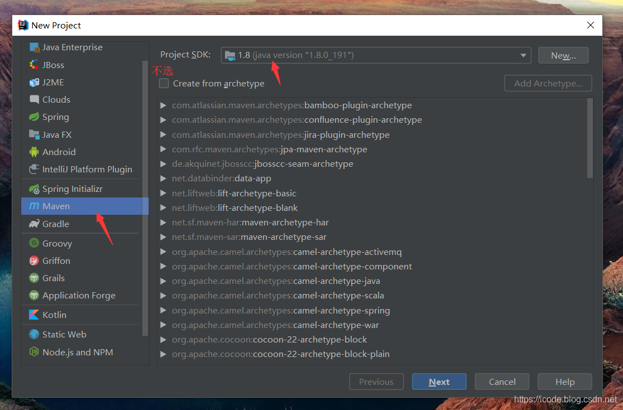Image resolution: width=623 pixels, height=410 pixels.
Task: Click the Add Archetype... button
Action: tap(548, 83)
